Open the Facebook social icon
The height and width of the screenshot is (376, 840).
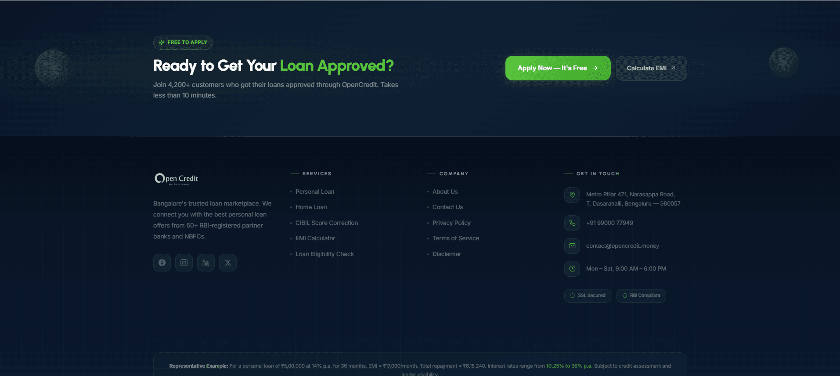pyautogui.click(x=162, y=263)
